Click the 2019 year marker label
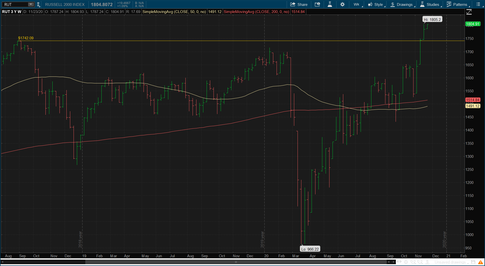 pyautogui.click(x=262, y=240)
